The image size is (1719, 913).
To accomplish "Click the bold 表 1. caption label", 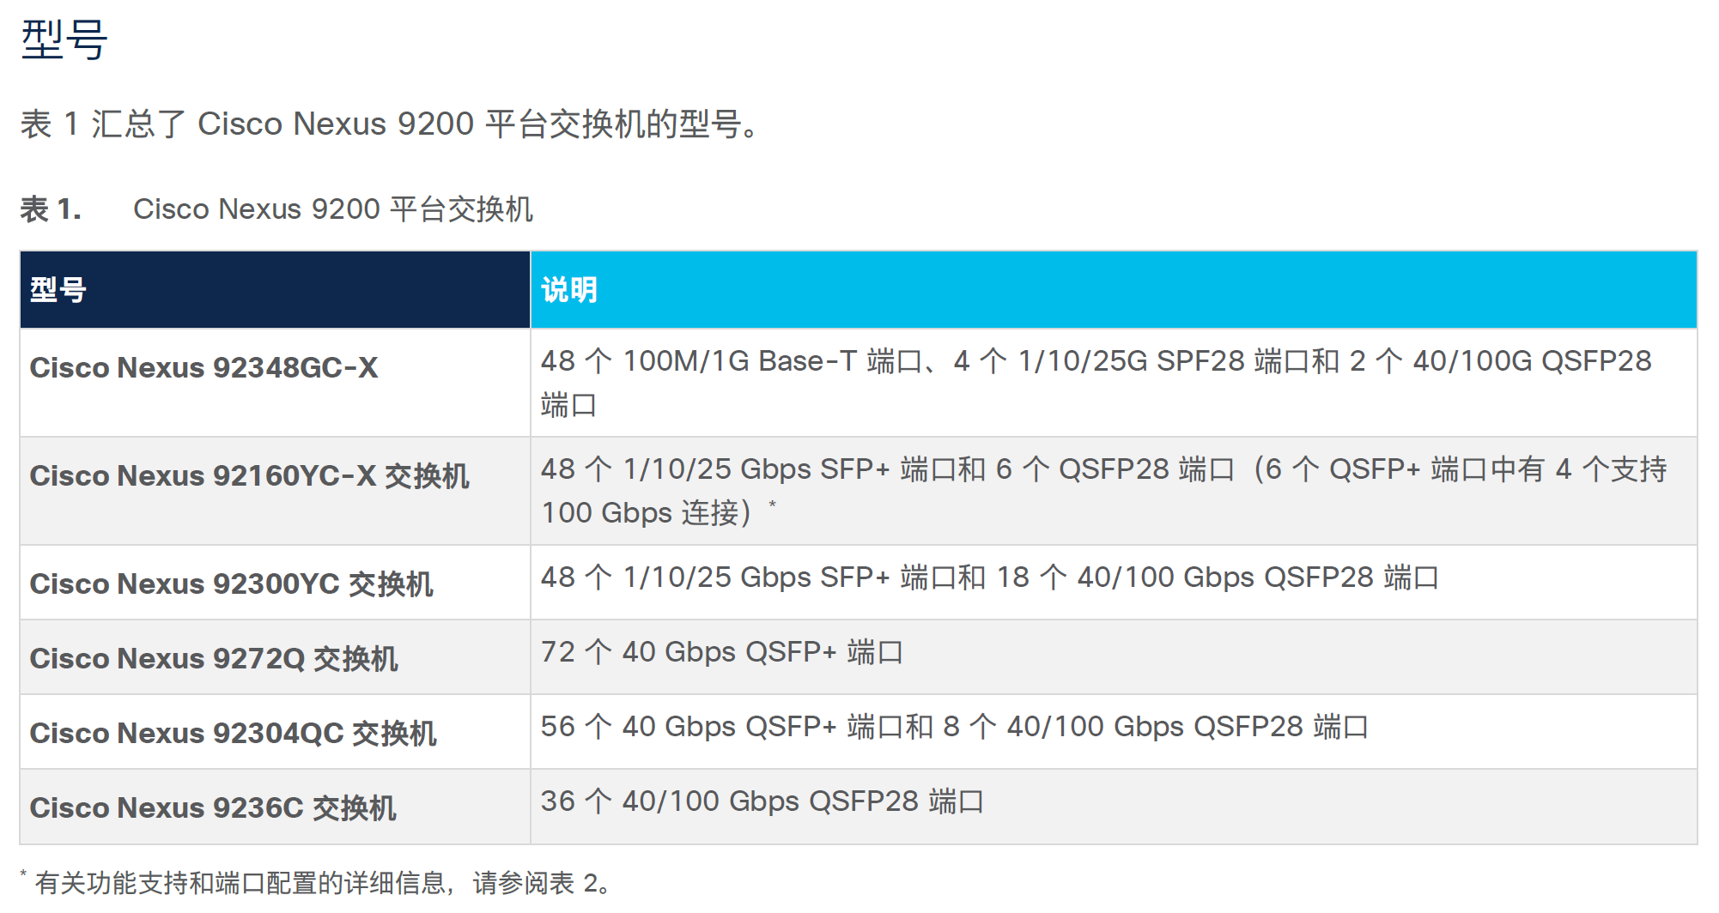I will 51,209.
